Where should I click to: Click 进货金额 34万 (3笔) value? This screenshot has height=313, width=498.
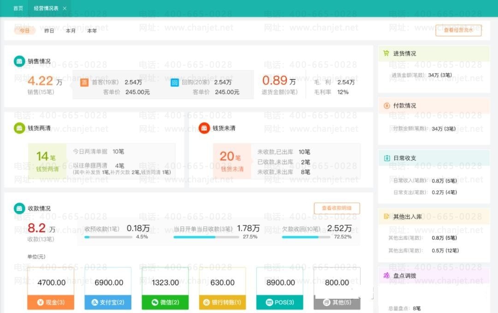(x=440, y=75)
